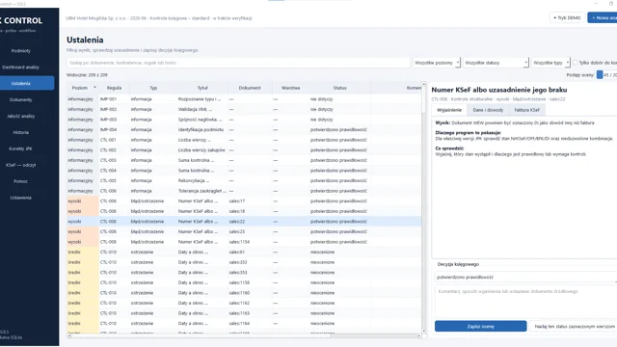Focus the Komentarz text area
This screenshot has width=617, height=347.
tap(525, 302)
